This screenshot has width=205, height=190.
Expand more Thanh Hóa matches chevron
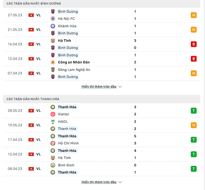[x=120, y=182]
